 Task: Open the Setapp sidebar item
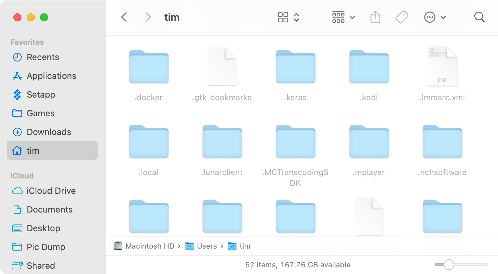[x=41, y=95]
